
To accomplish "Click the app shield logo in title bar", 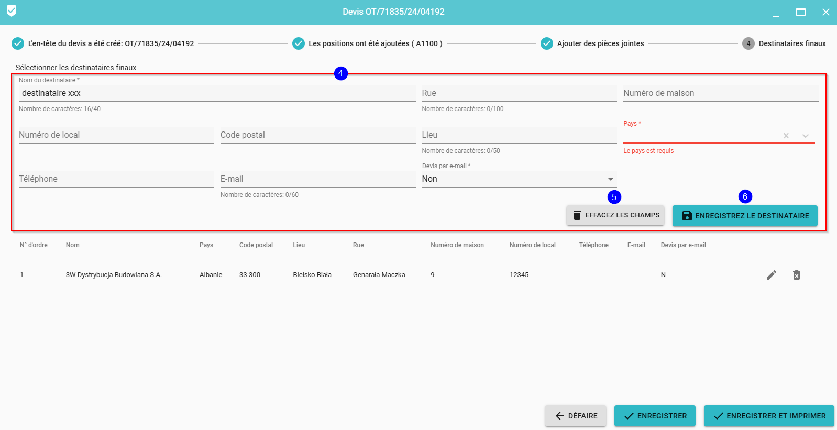I will point(12,11).
